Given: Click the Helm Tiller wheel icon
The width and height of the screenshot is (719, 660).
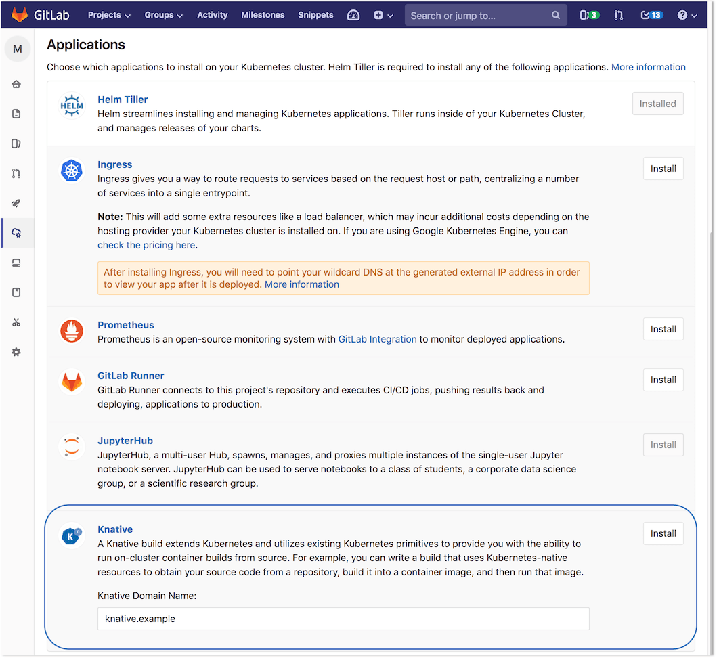Looking at the screenshot, I should point(71,106).
